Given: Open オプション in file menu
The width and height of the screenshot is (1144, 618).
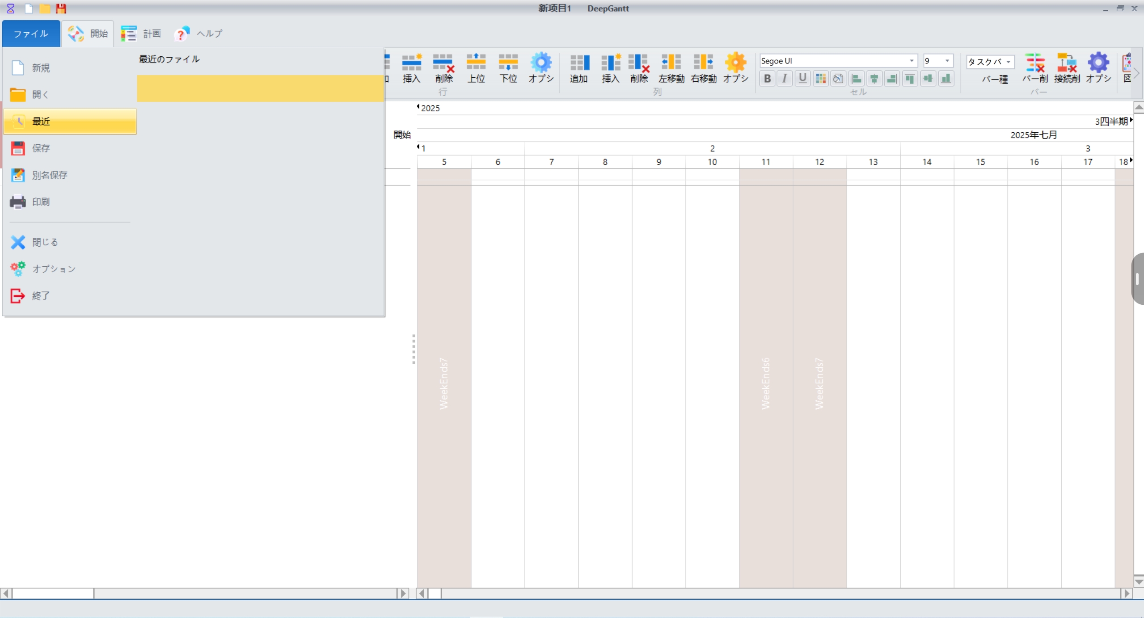Looking at the screenshot, I should 70,269.
